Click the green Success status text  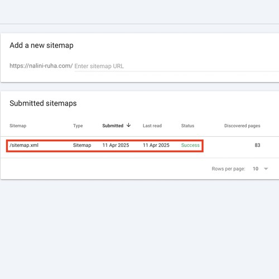(x=190, y=145)
